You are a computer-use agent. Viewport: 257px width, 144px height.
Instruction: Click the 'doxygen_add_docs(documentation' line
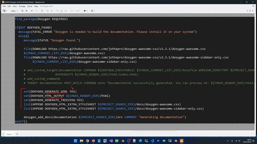point(105,117)
